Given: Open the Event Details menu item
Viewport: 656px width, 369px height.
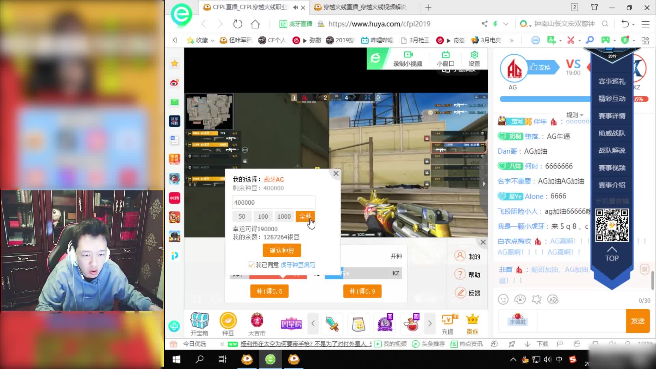Looking at the screenshot, I should [612, 116].
